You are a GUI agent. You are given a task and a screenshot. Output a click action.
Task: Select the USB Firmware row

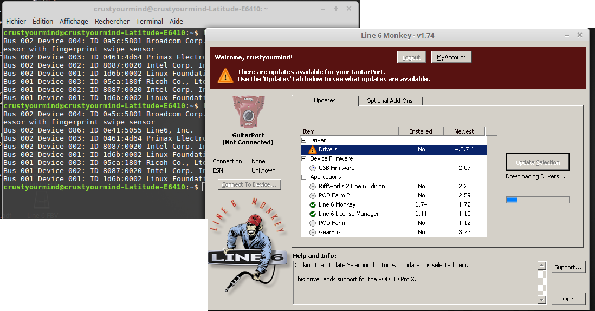[393, 168]
